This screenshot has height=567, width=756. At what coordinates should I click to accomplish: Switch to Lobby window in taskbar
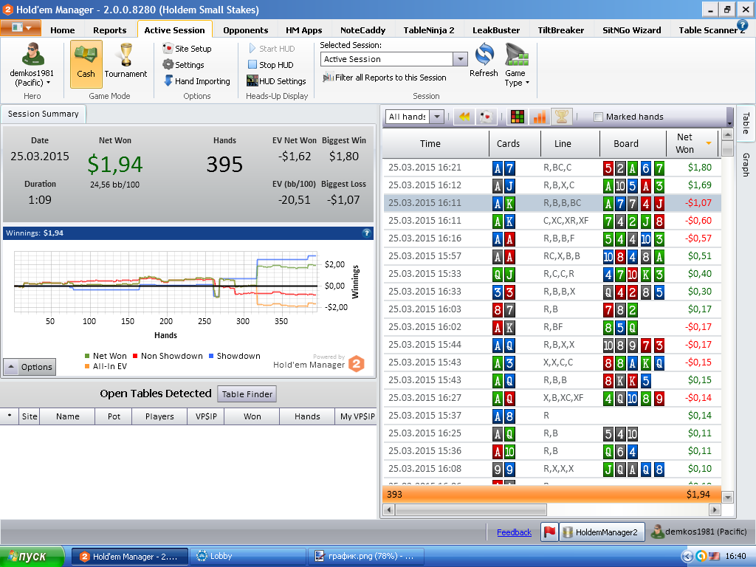(x=248, y=557)
